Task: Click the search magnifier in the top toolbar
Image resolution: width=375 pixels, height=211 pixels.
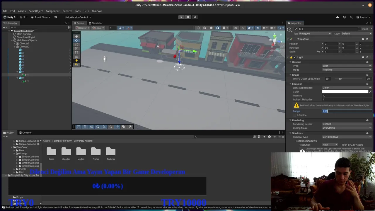Action: pos(352,17)
